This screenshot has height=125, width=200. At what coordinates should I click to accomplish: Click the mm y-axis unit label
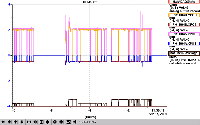[2, 56]
